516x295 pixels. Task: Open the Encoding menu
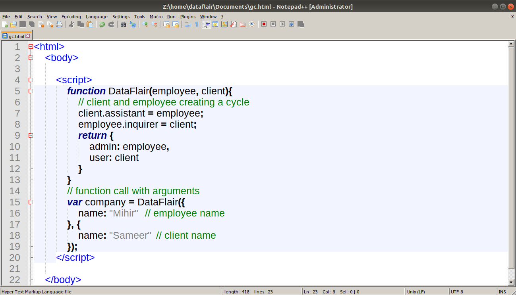tap(71, 17)
